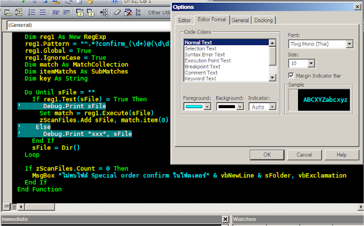Click the green Run macro play icon
Viewport: 364px width, 226px height.
(24, 1)
